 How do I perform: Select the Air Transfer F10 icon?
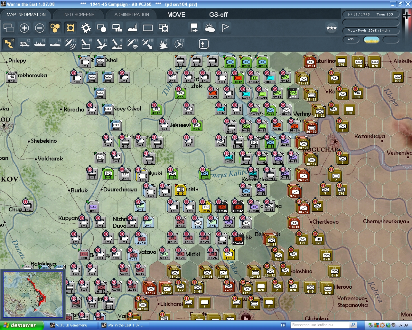point(148,44)
